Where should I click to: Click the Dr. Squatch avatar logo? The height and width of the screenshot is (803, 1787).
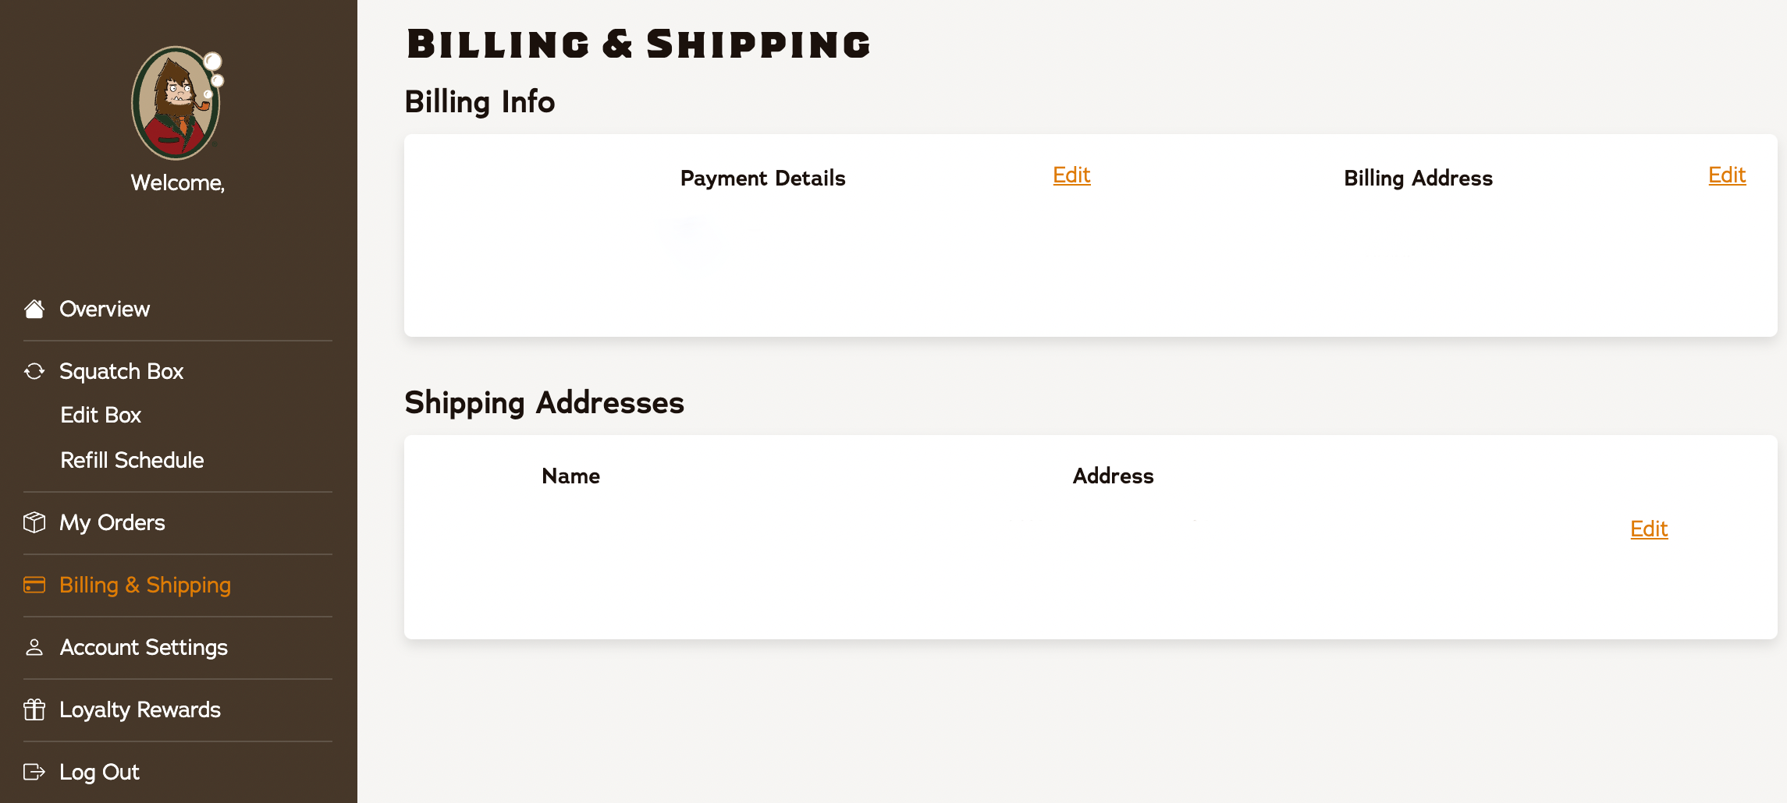177,103
